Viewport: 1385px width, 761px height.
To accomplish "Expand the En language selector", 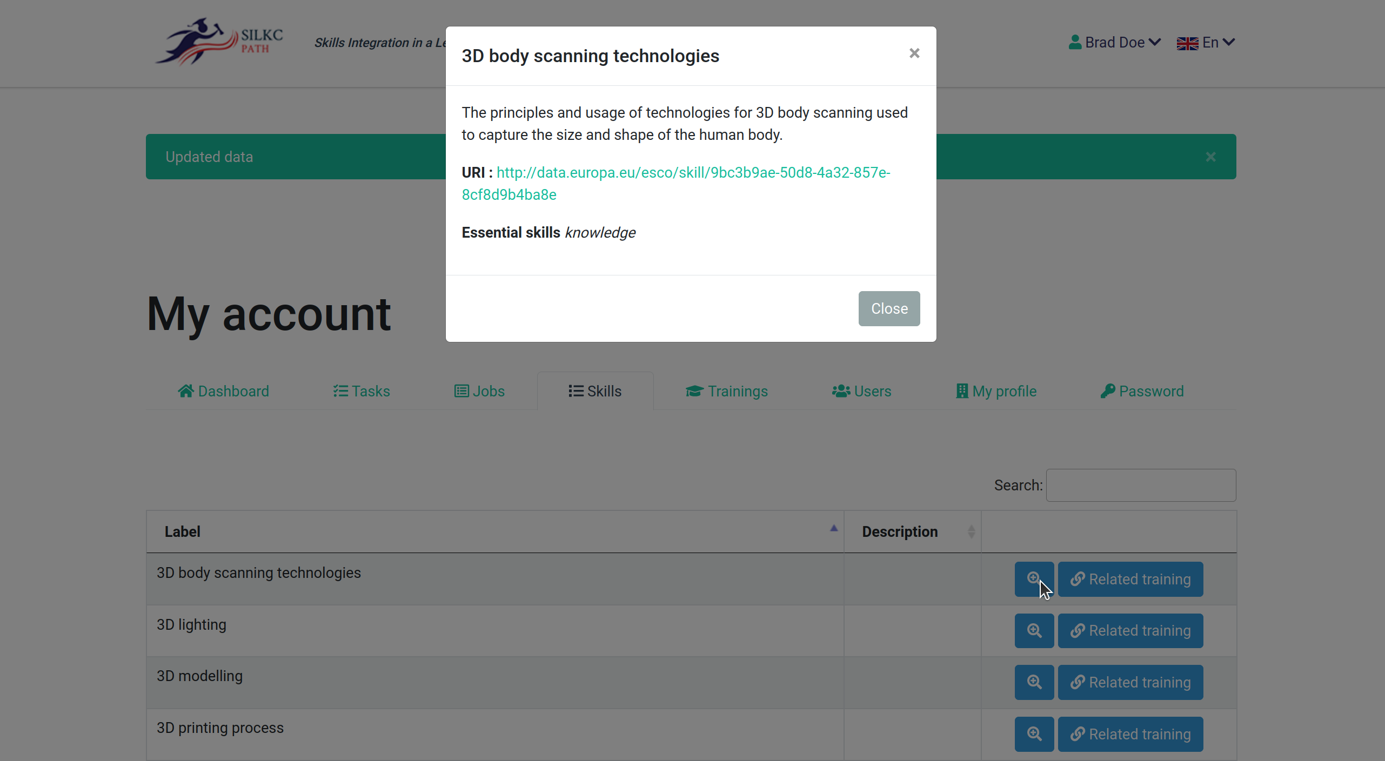I will [x=1205, y=42].
